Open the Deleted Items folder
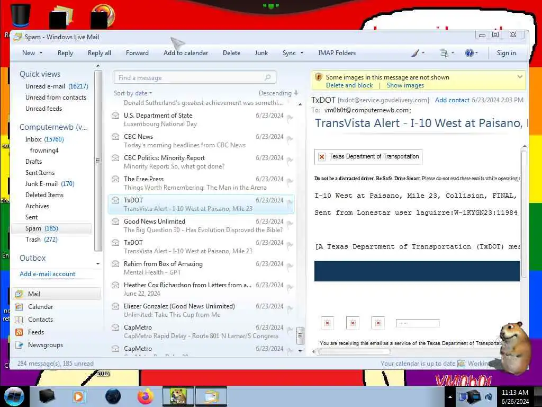Screen dimensions: 542x407 [44, 195]
